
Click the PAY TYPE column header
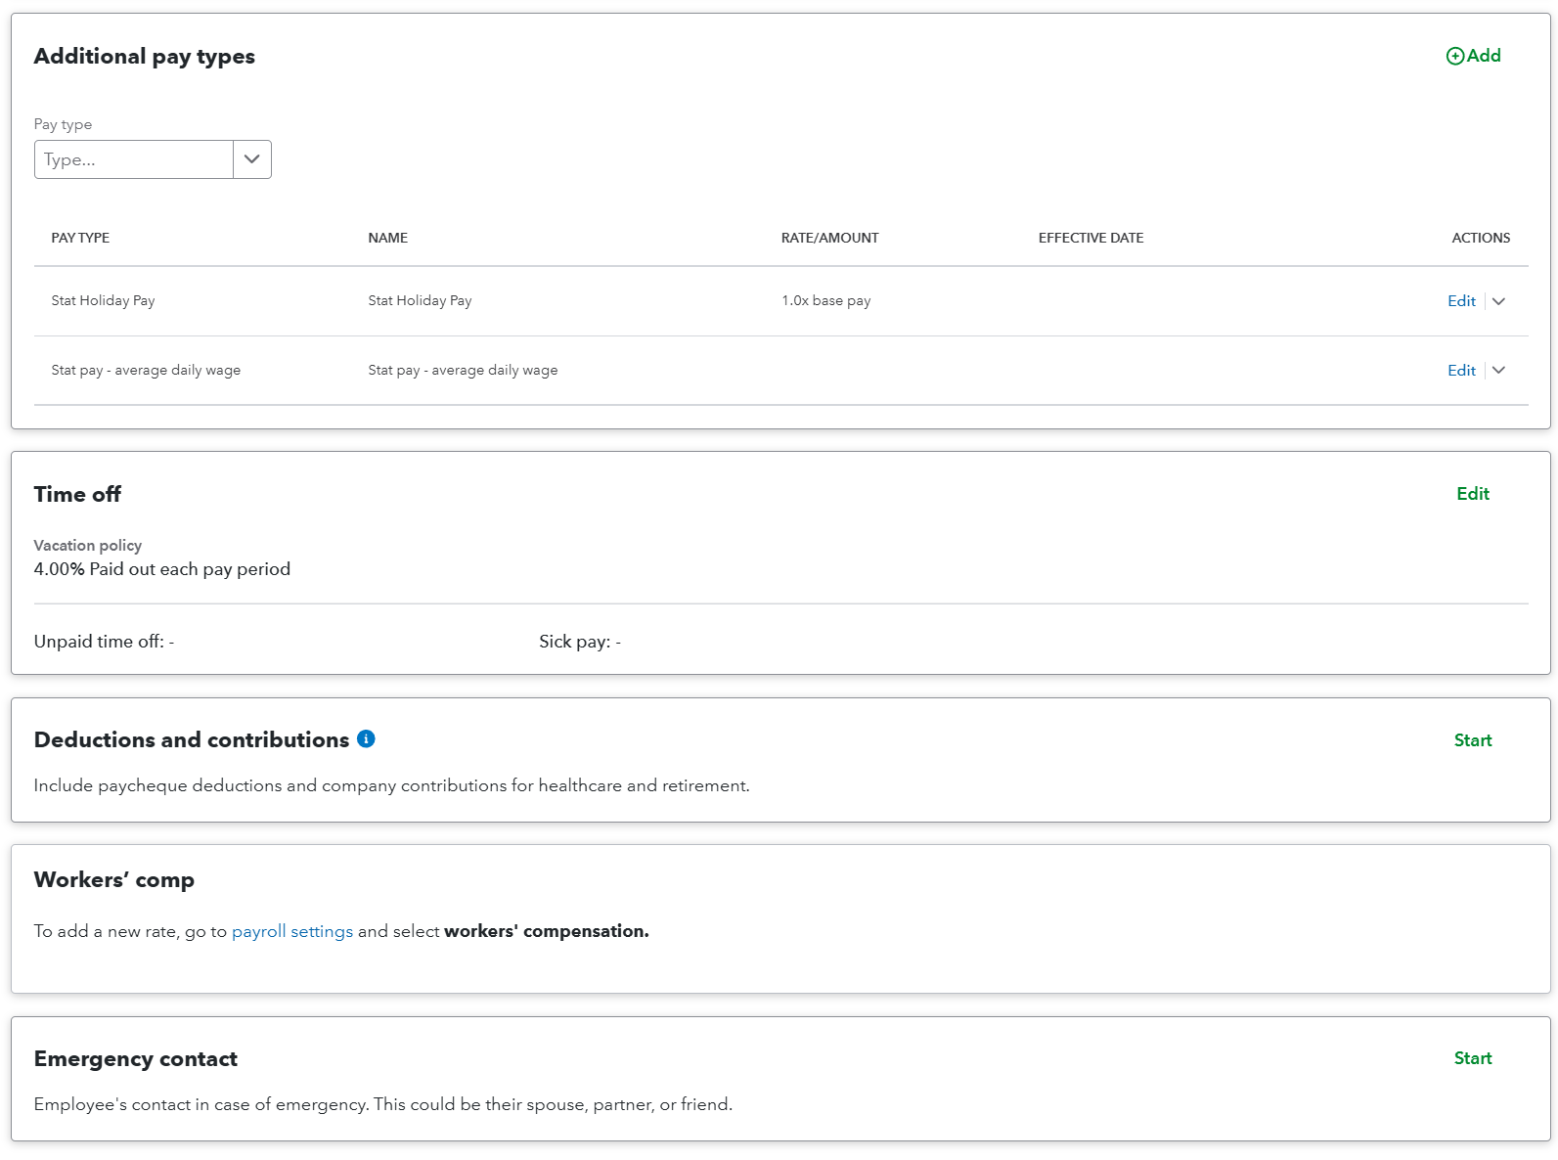click(80, 238)
